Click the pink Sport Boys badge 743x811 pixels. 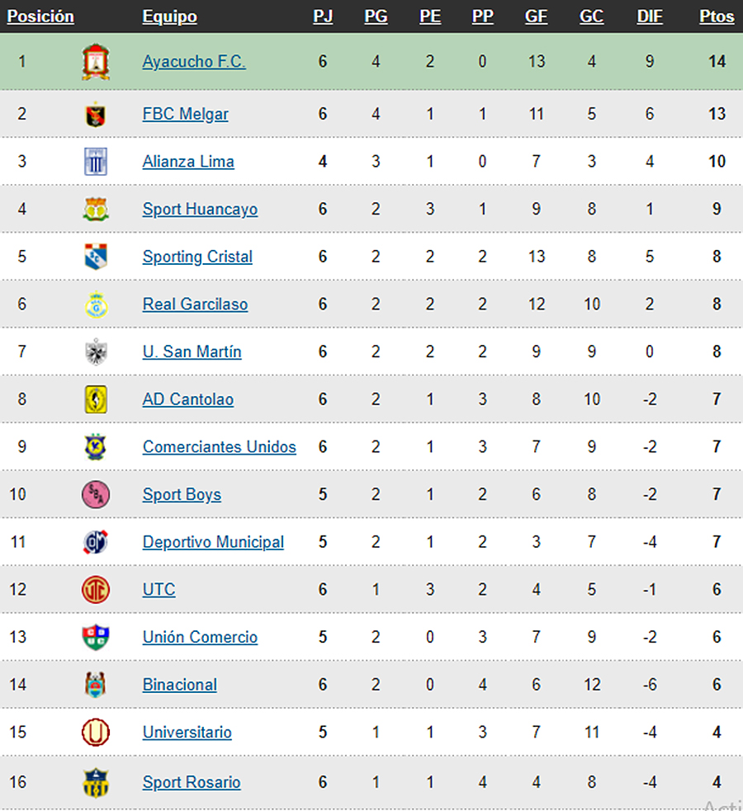point(96,494)
